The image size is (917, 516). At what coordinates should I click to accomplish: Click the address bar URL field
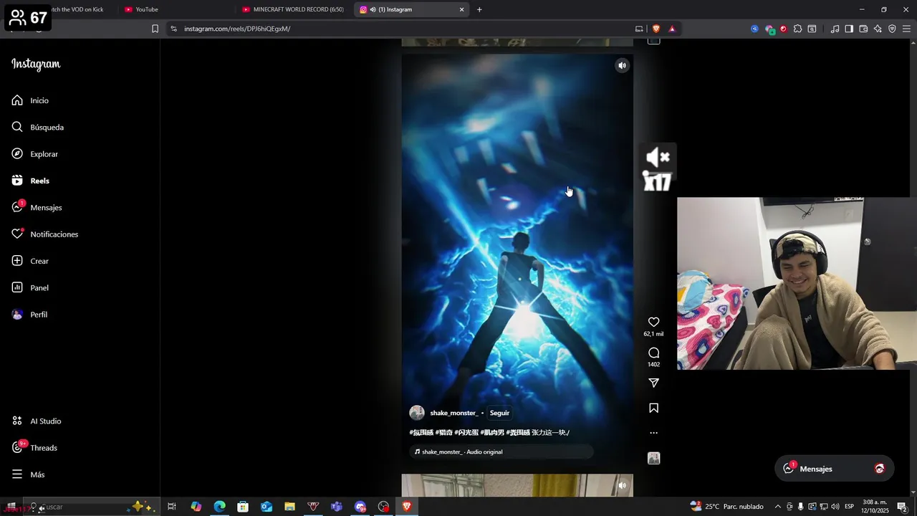click(401, 29)
